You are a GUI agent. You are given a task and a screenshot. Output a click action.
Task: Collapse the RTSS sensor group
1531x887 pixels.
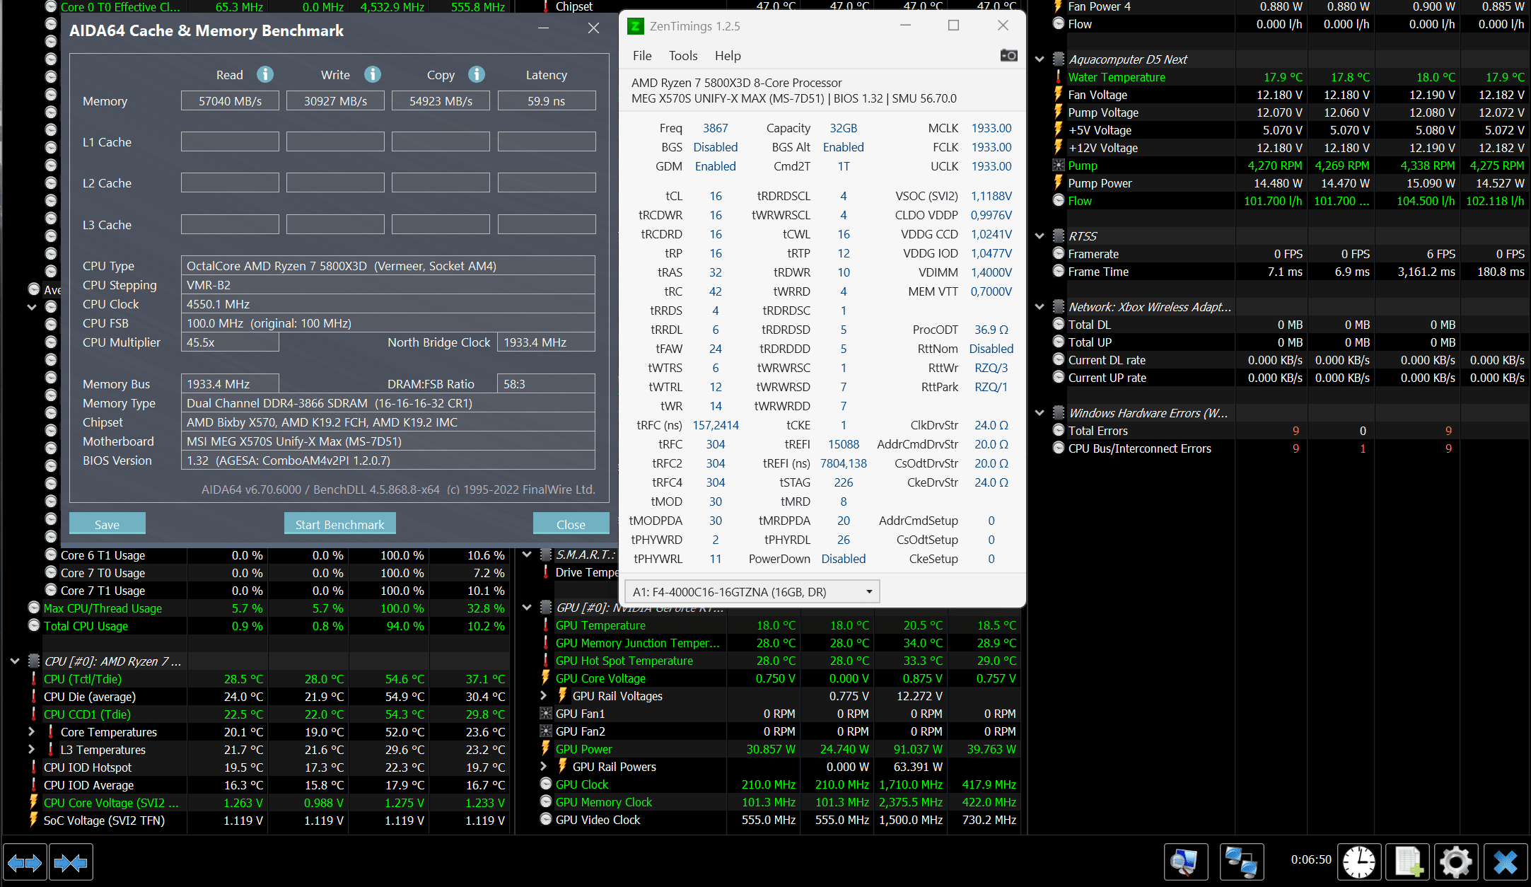[1040, 236]
